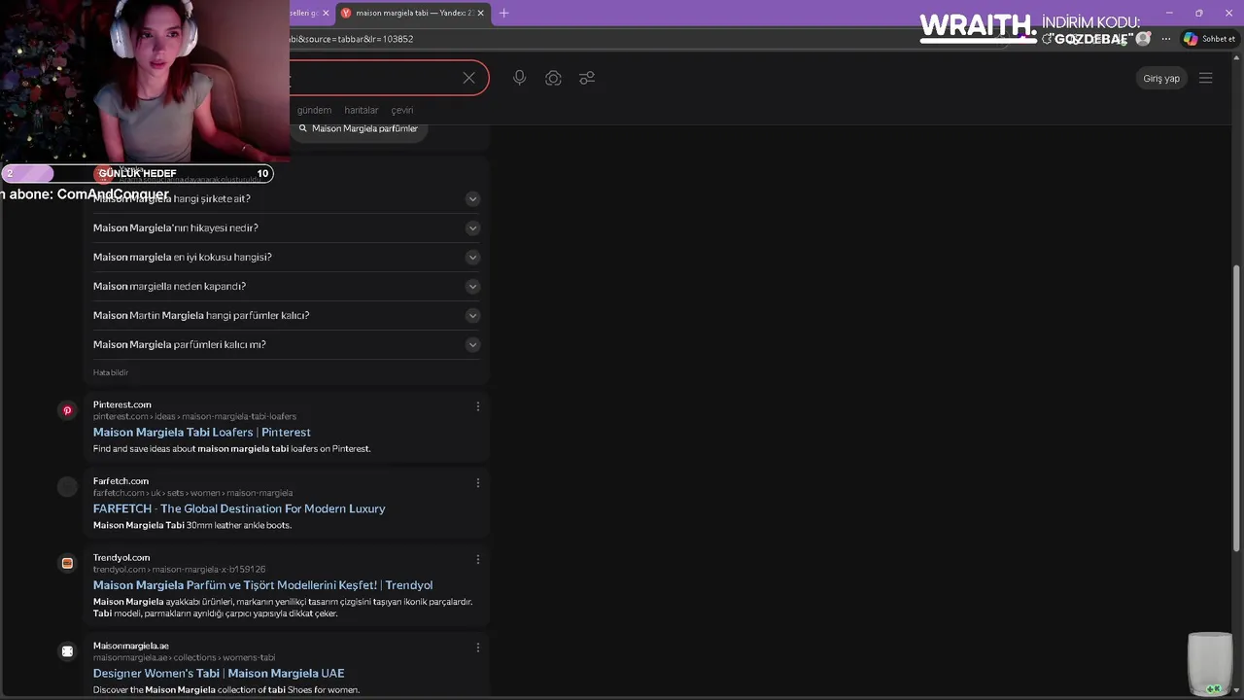
Task: Clear the Yandex search box with X
Action: (468, 78)
